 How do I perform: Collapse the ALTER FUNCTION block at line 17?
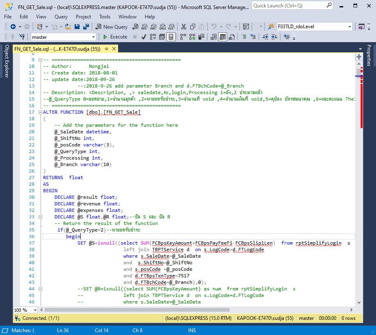[40, 112]
